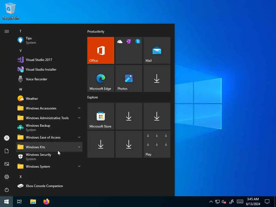Open Settings gear icon
Image resolution: width=276 pixels, height=207 pixels.
pos(7,177)
